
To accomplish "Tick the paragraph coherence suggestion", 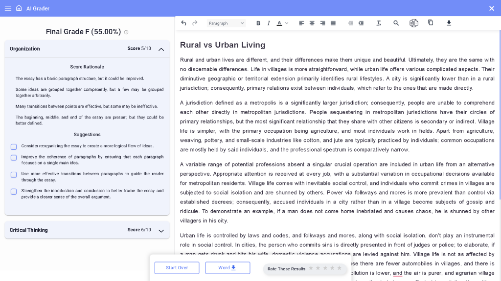I will [x=13, y=157].
